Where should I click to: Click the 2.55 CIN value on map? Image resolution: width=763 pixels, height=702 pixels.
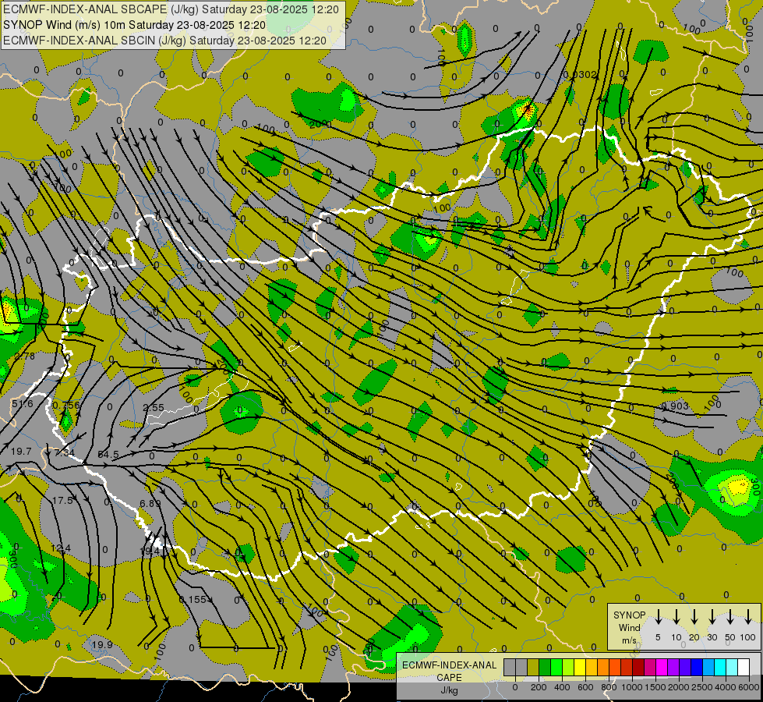(154, 407)
